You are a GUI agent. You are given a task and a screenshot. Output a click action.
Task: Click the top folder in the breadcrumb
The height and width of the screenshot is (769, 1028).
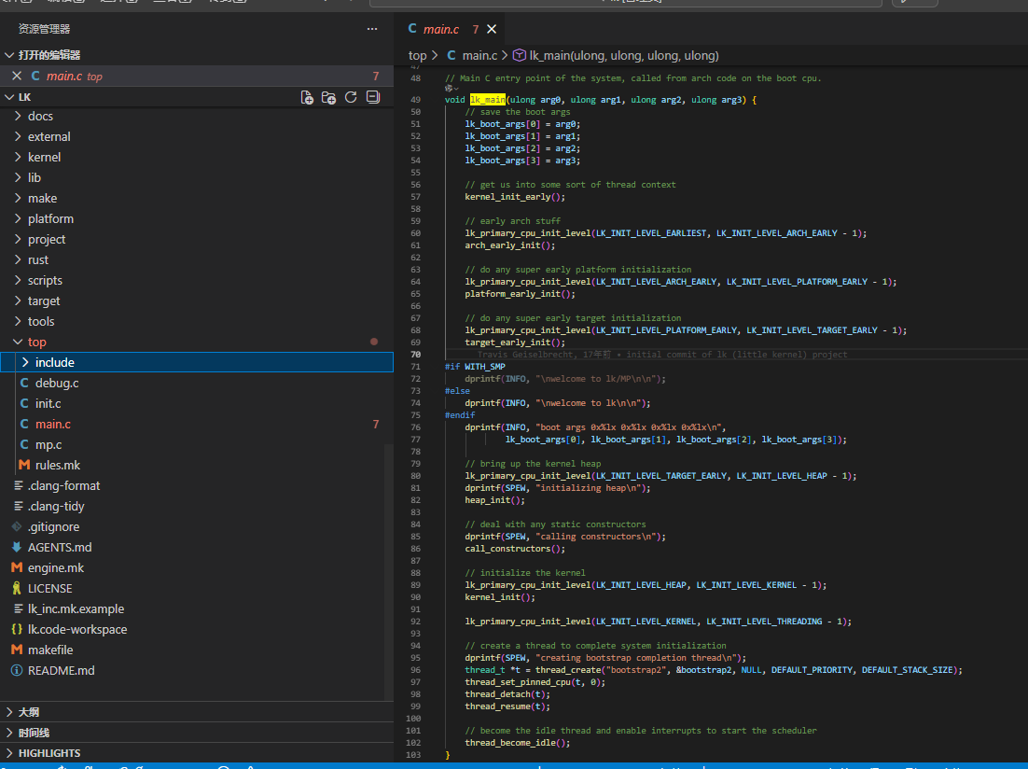417,55
